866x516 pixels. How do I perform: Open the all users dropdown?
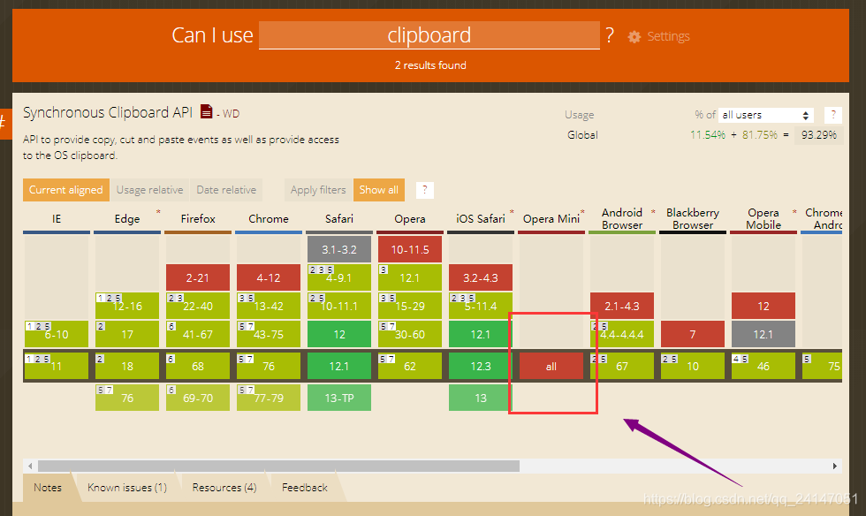pyautogui.click(x=766, y=115)
